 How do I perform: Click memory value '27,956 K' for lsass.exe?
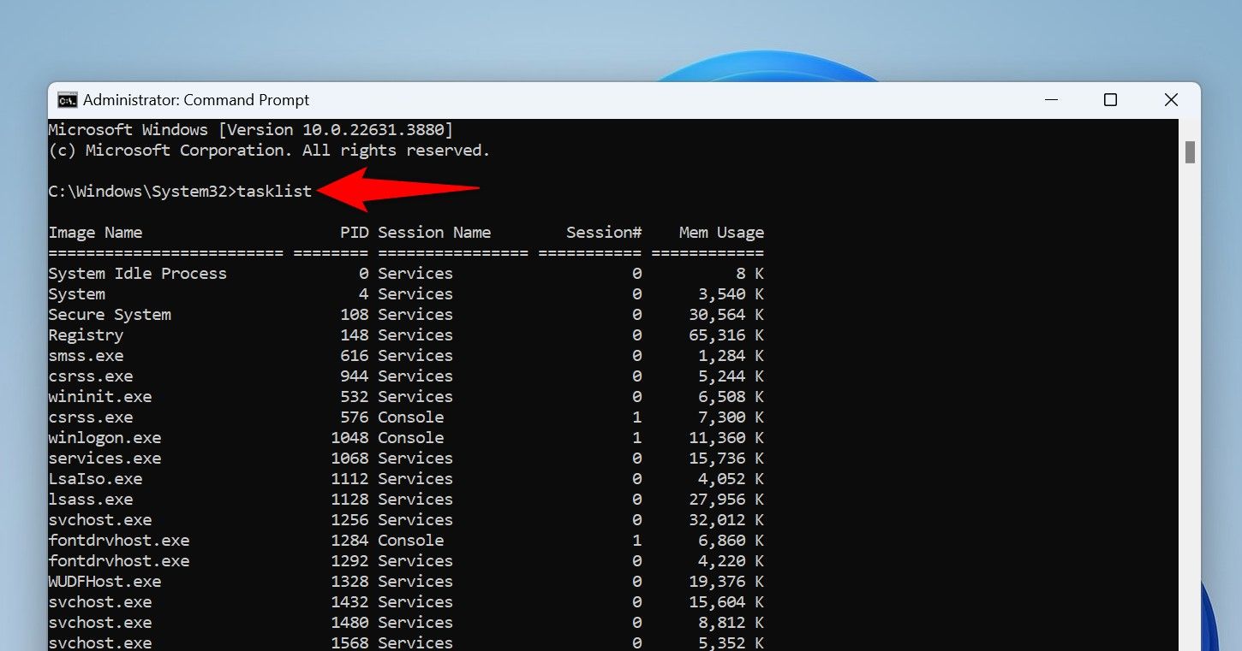pyautogui.click(x=726, y=500)
